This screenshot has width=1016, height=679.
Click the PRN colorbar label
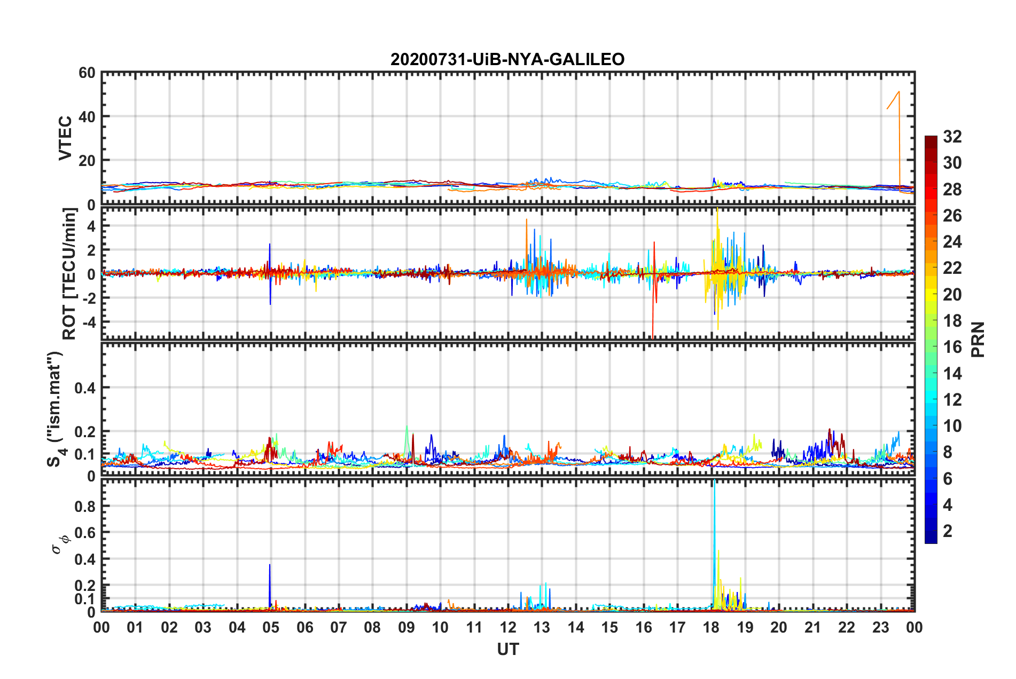pyautogui.click(x=978, y=339)
